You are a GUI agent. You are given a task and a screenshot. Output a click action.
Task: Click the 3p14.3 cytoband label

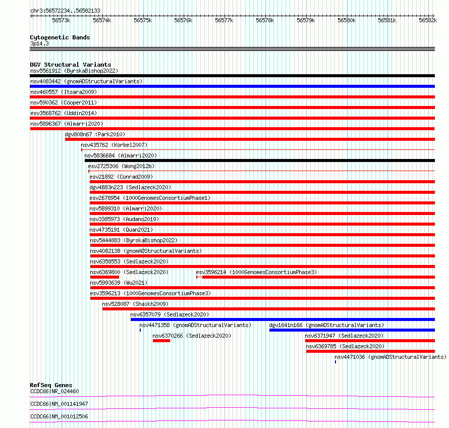[x=39, y=43]
